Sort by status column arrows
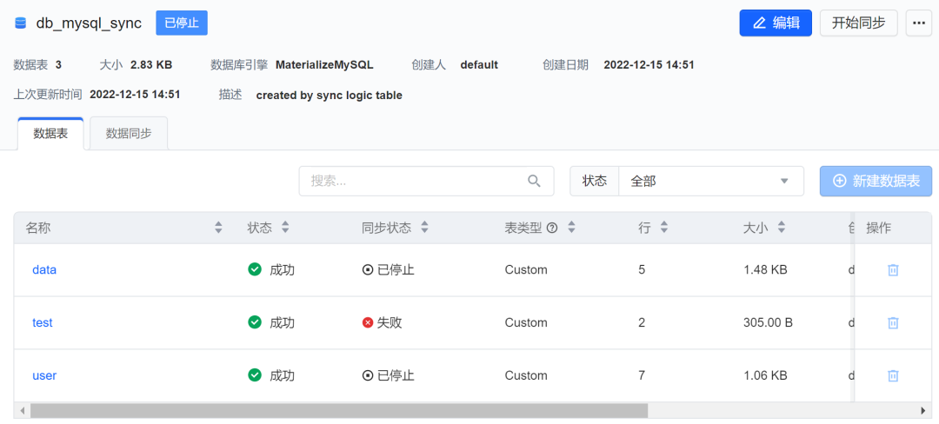The height and width of the screenshot is (424, 939). (x=285, y=228)
